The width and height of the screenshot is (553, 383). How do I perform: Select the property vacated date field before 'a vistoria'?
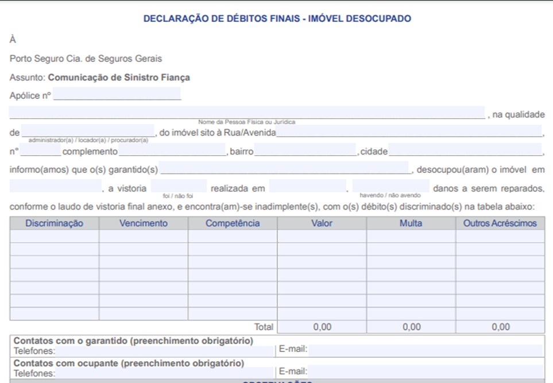[x=55, y=187]
